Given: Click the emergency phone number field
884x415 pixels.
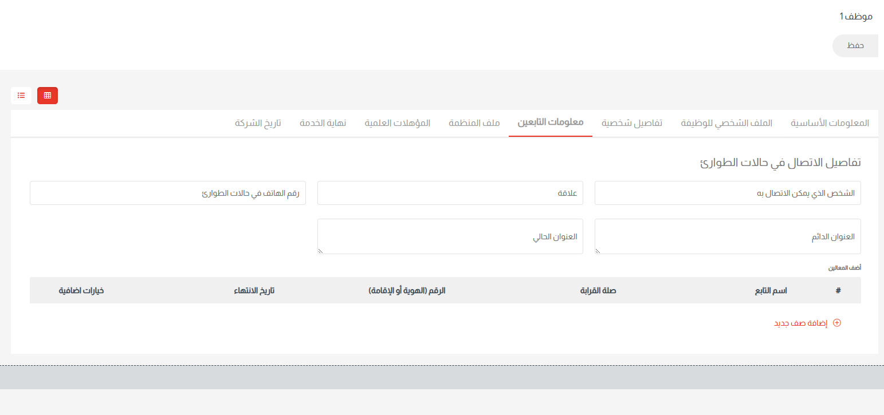Looking at the screenshot, I should click(168, 193).
